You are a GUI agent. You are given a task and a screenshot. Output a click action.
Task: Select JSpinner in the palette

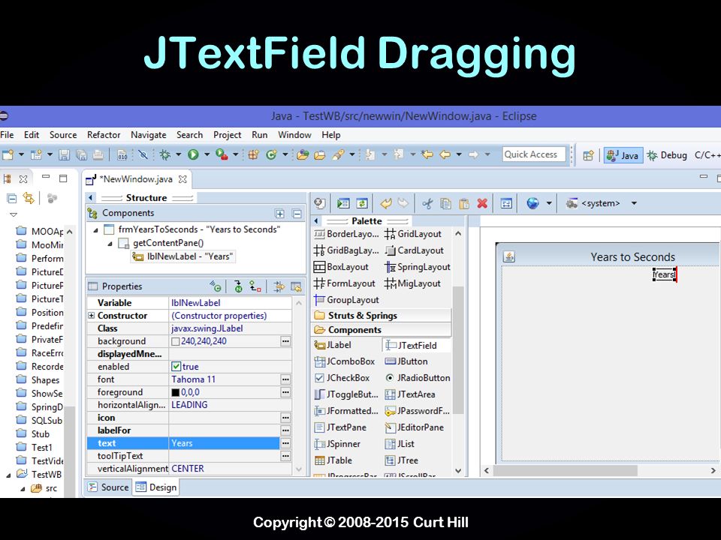coord(337,444)
